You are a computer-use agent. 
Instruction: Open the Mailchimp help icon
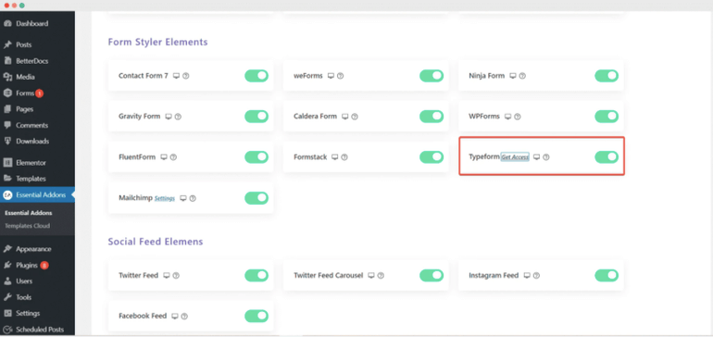coord(193,198)
